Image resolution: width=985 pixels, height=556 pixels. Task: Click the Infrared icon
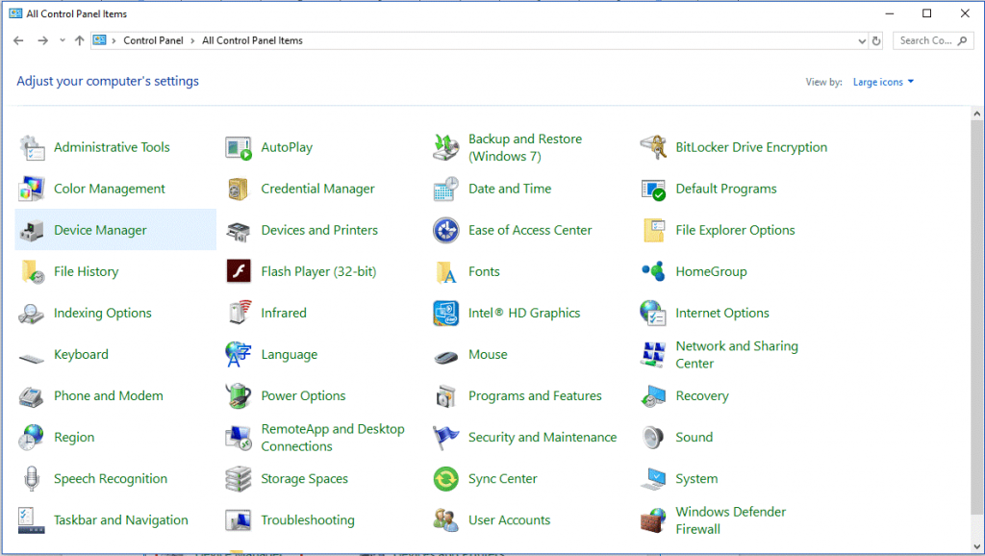pos(239,314)
